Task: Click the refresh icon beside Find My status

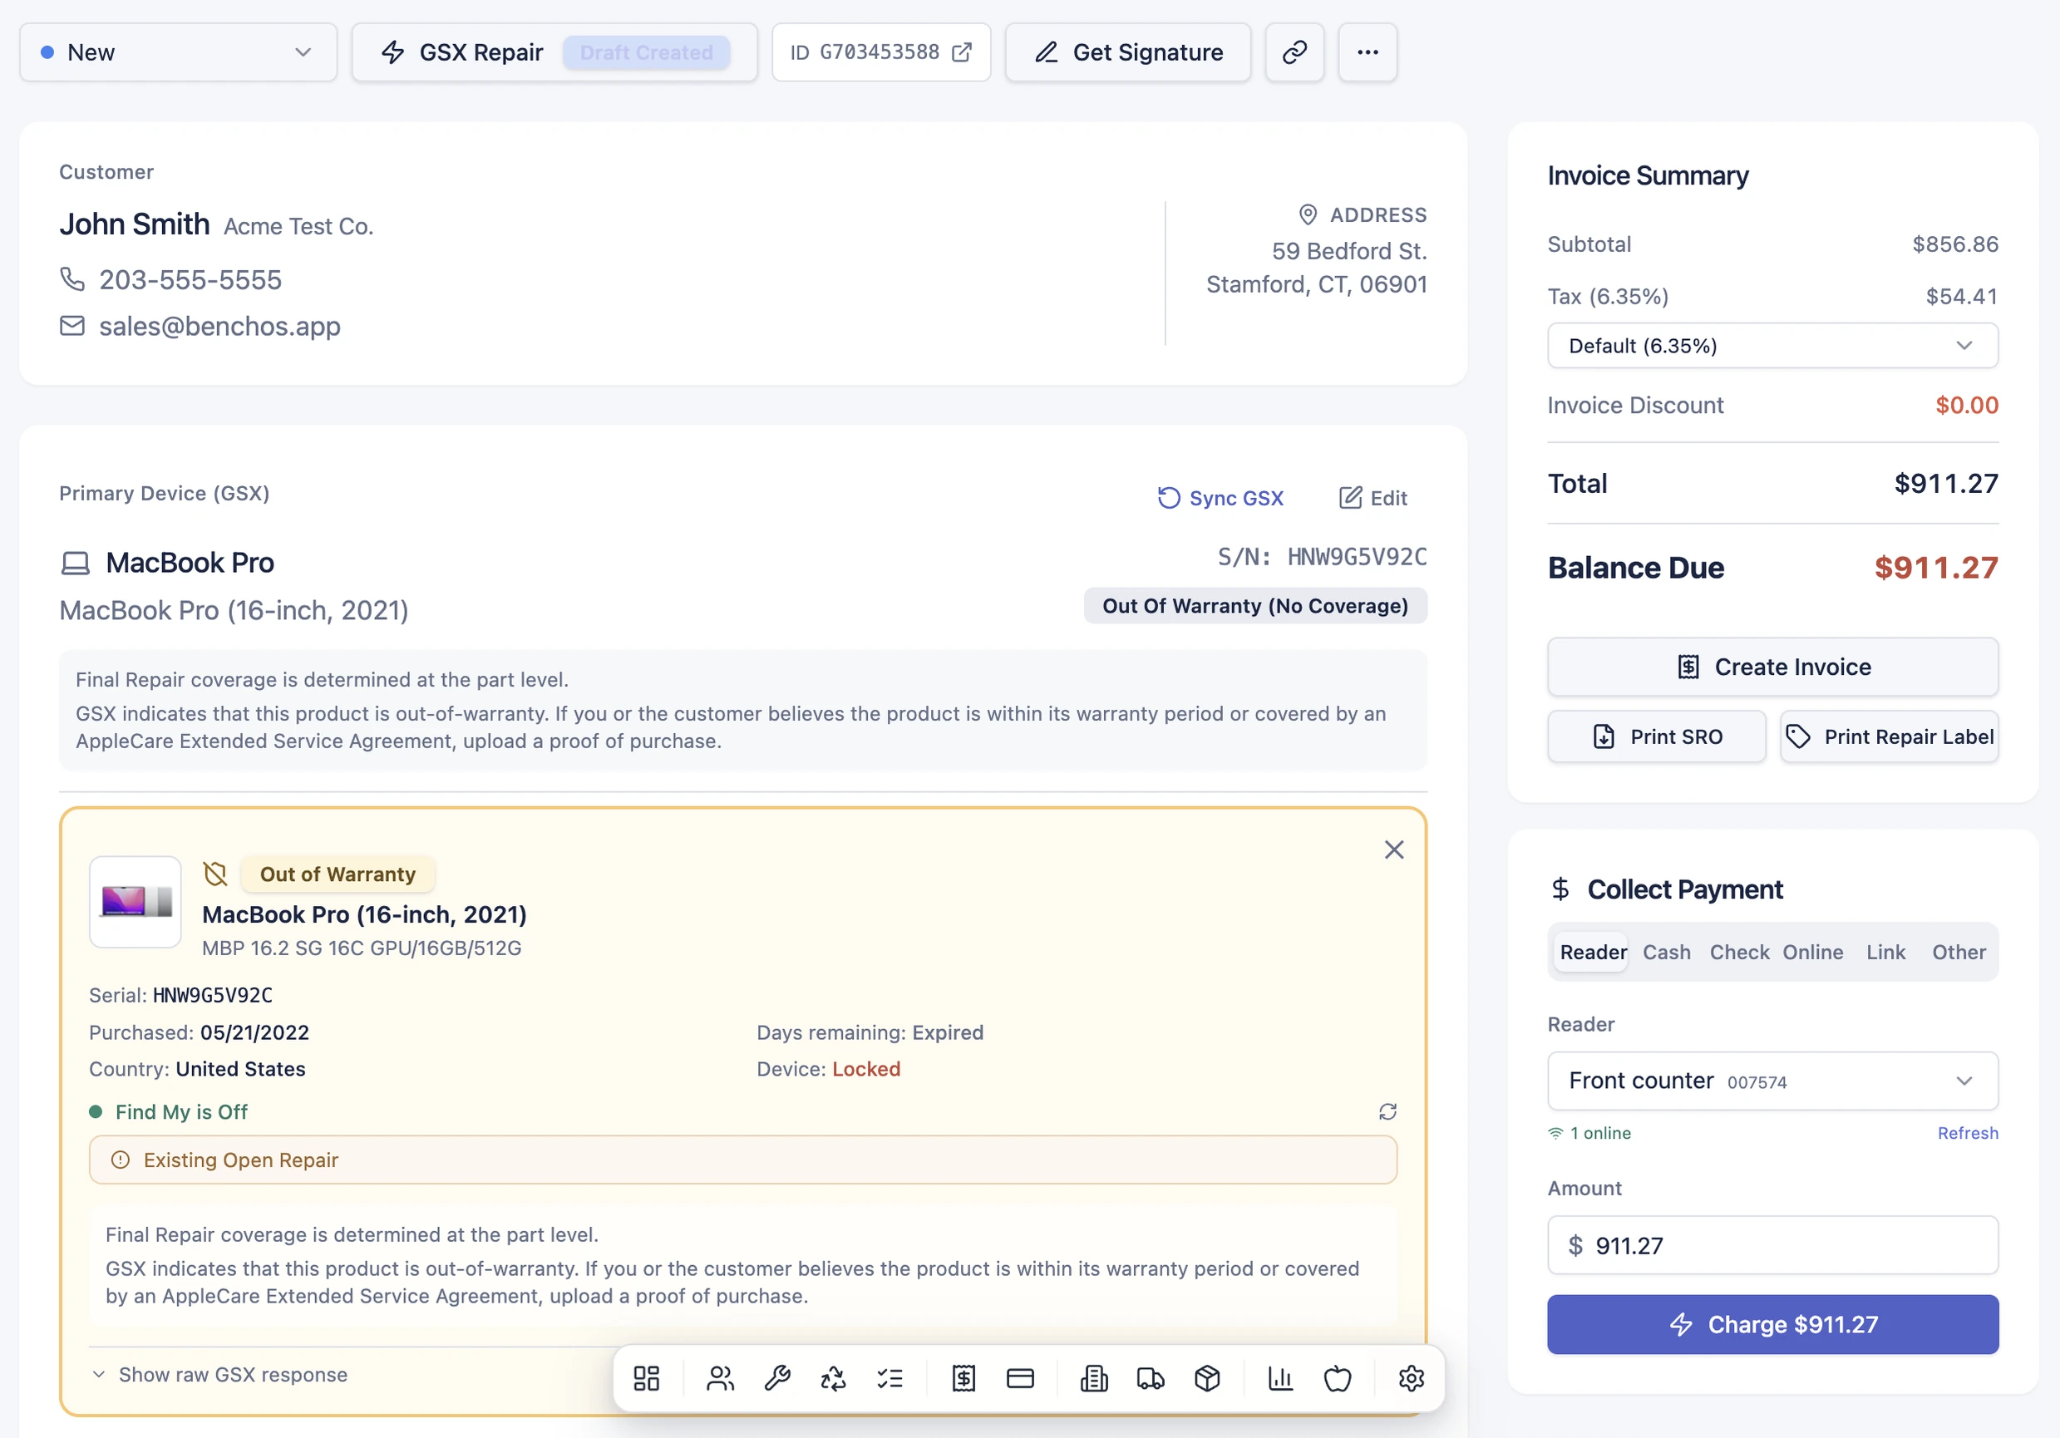Action: [x=1387, y=1111]
